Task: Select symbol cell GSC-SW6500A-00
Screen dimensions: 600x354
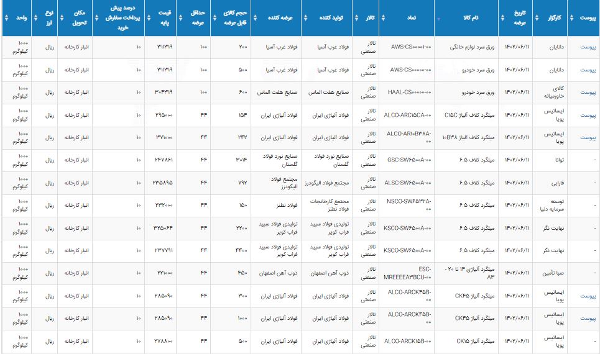Action: [409, 160]
